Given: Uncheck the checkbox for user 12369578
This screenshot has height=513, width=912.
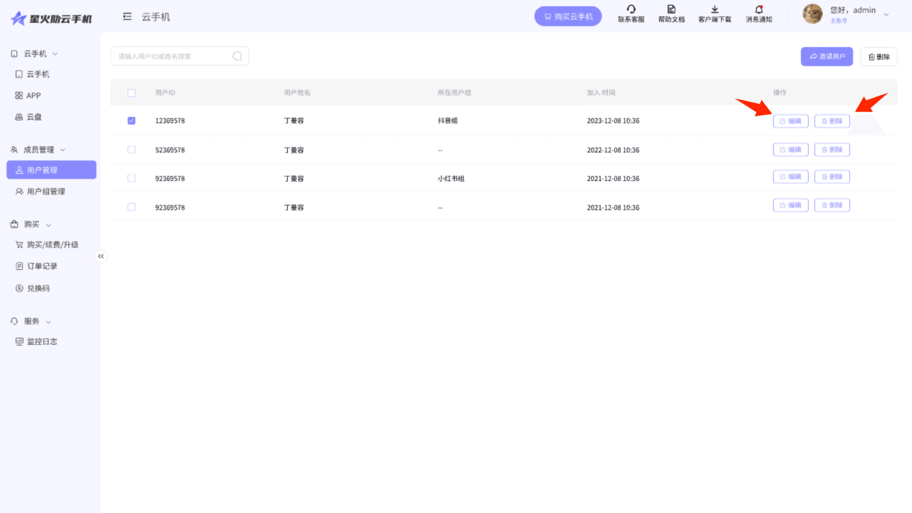Looking at the screenshot, I should pyautogui.click(x=132, y=121).
